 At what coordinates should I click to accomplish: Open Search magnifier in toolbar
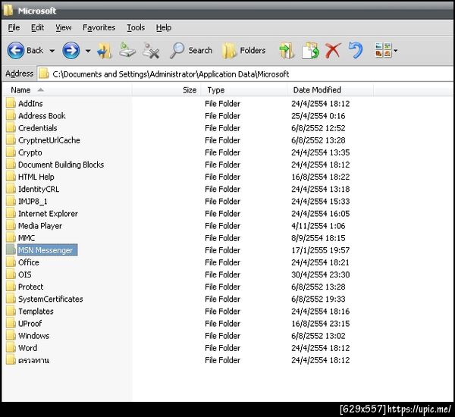(177, 51)
